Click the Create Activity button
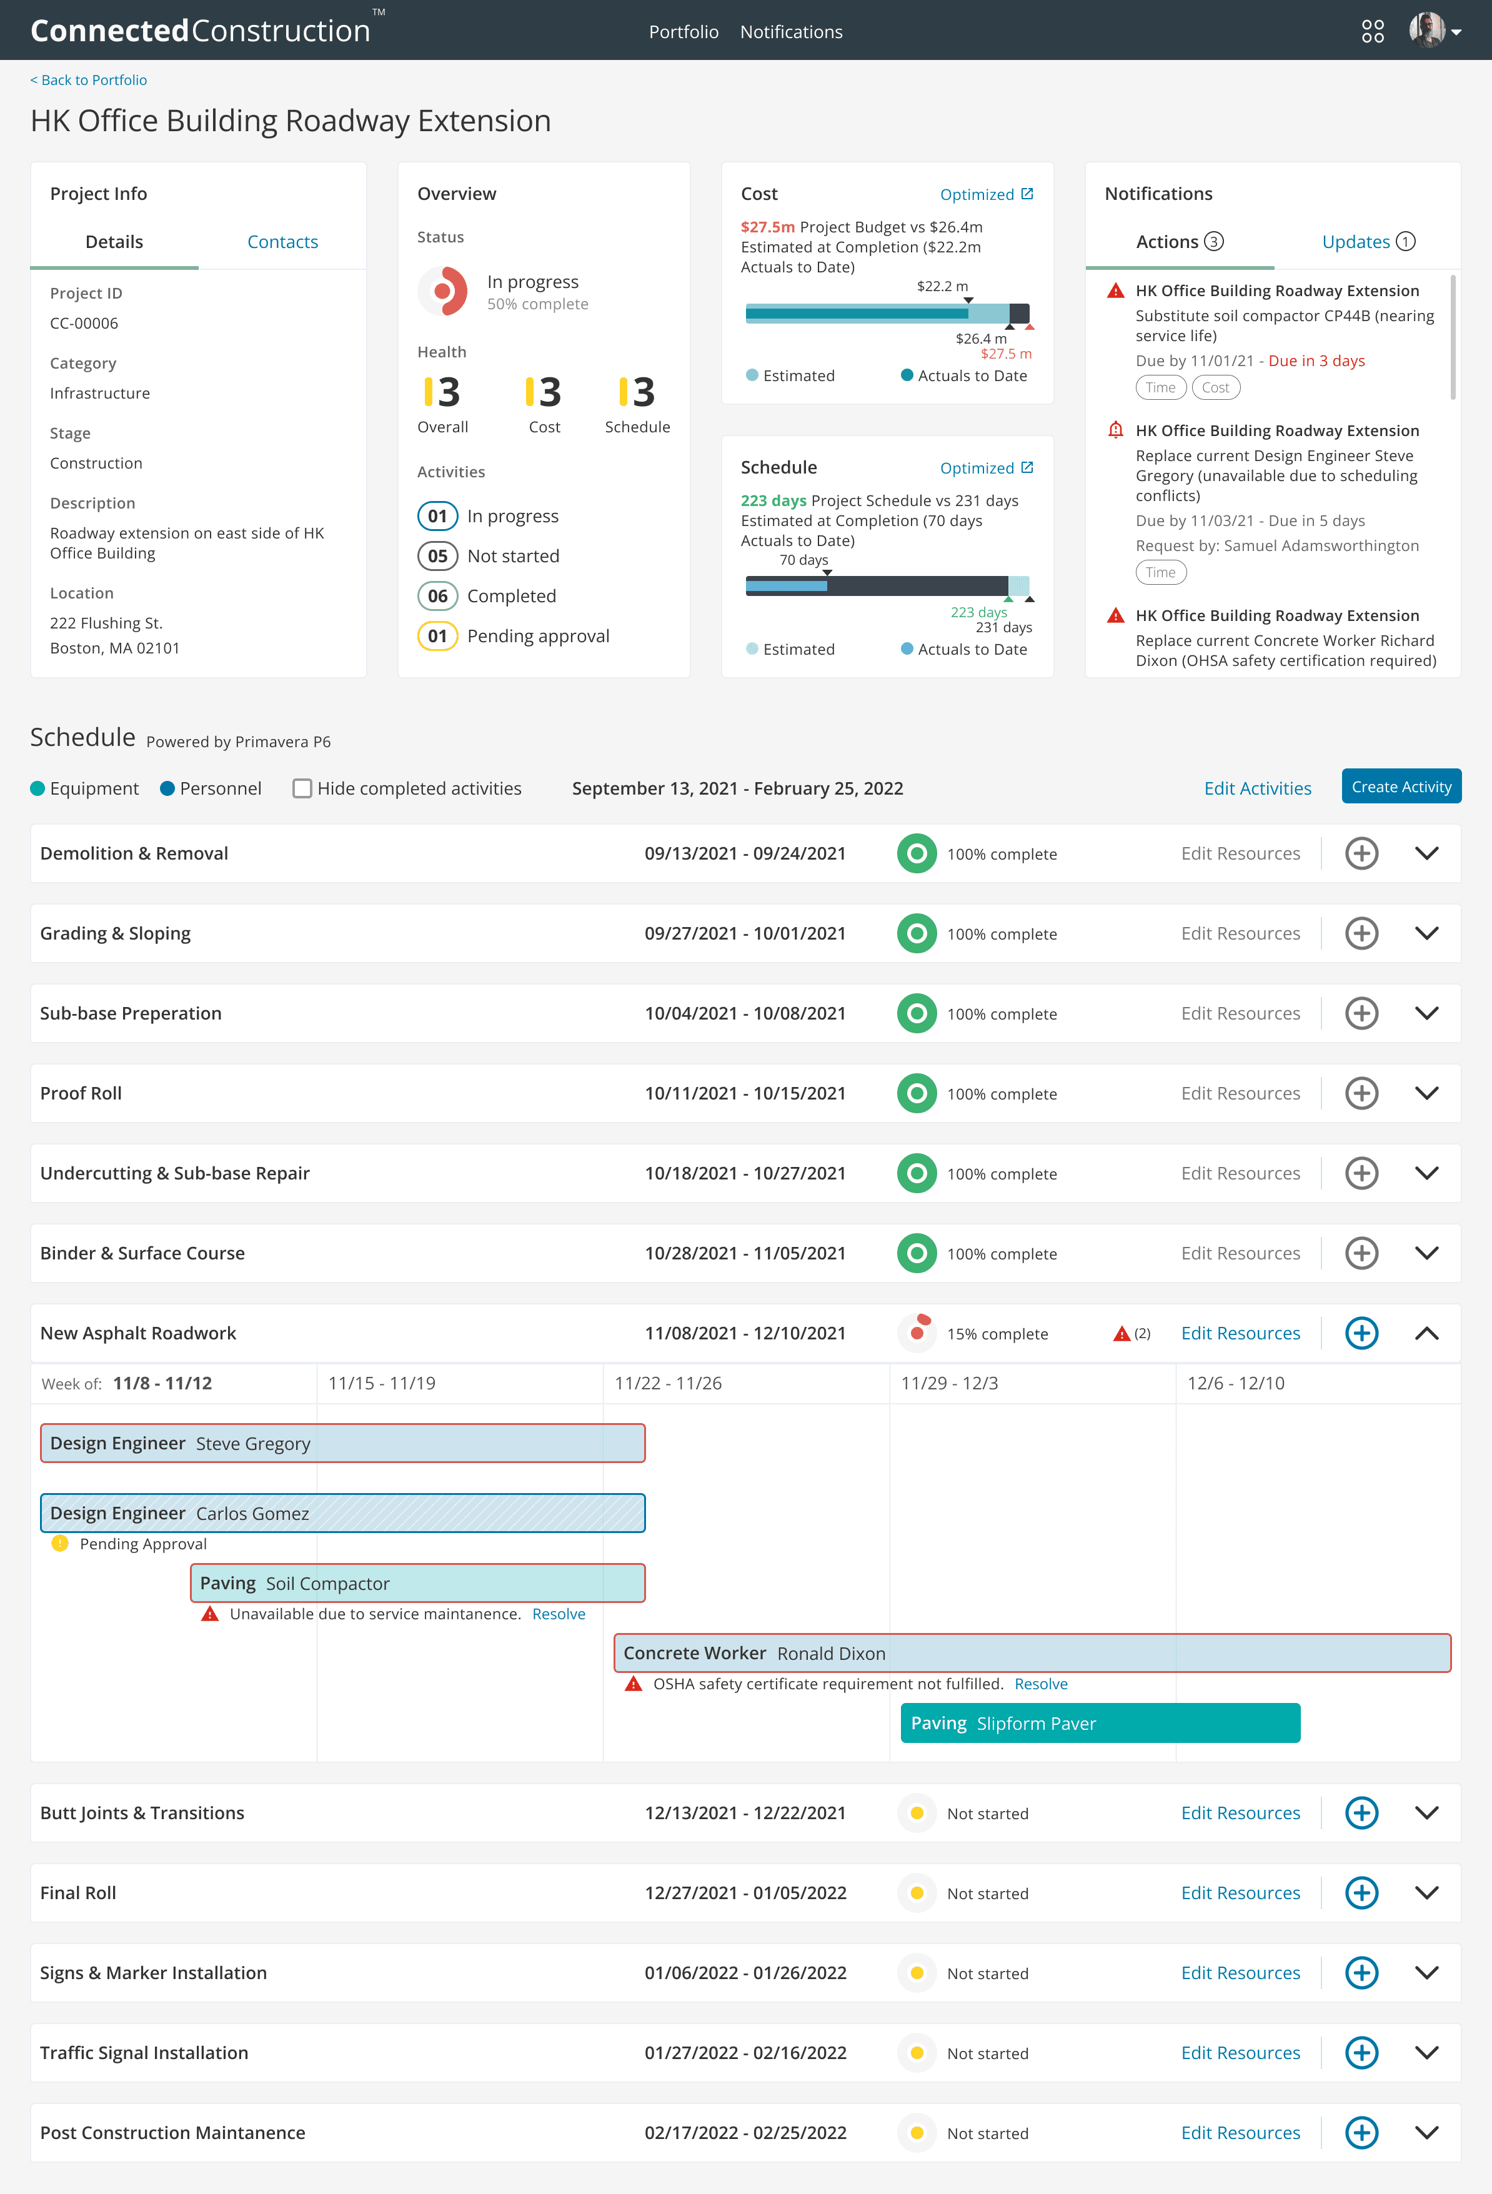 (1401, 787)
